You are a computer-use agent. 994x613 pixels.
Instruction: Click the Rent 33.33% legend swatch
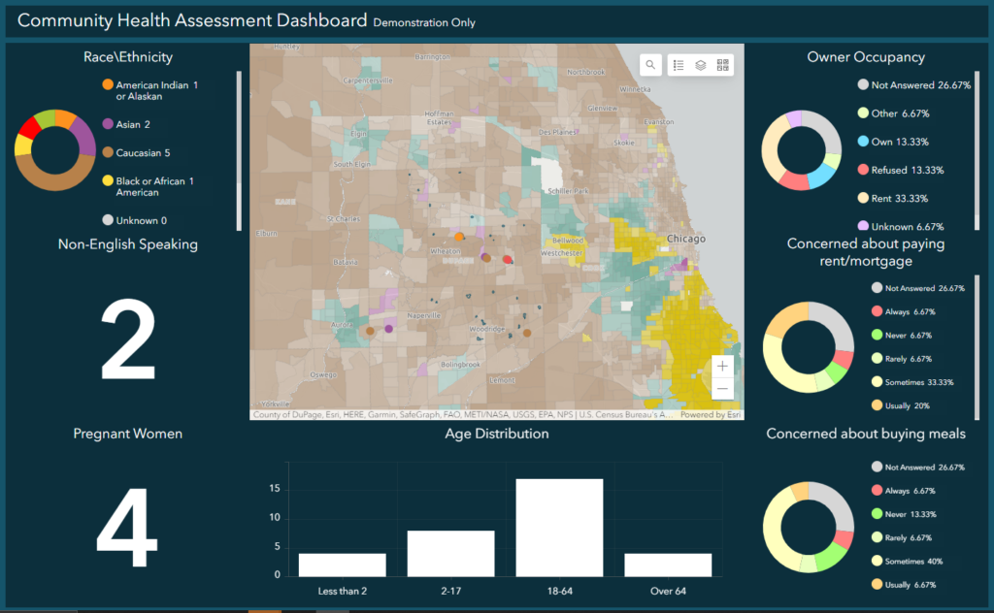click(863, 198)
